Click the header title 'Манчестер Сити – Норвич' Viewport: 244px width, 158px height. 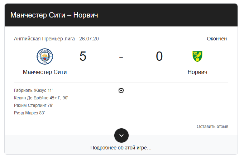pos(54,15)
